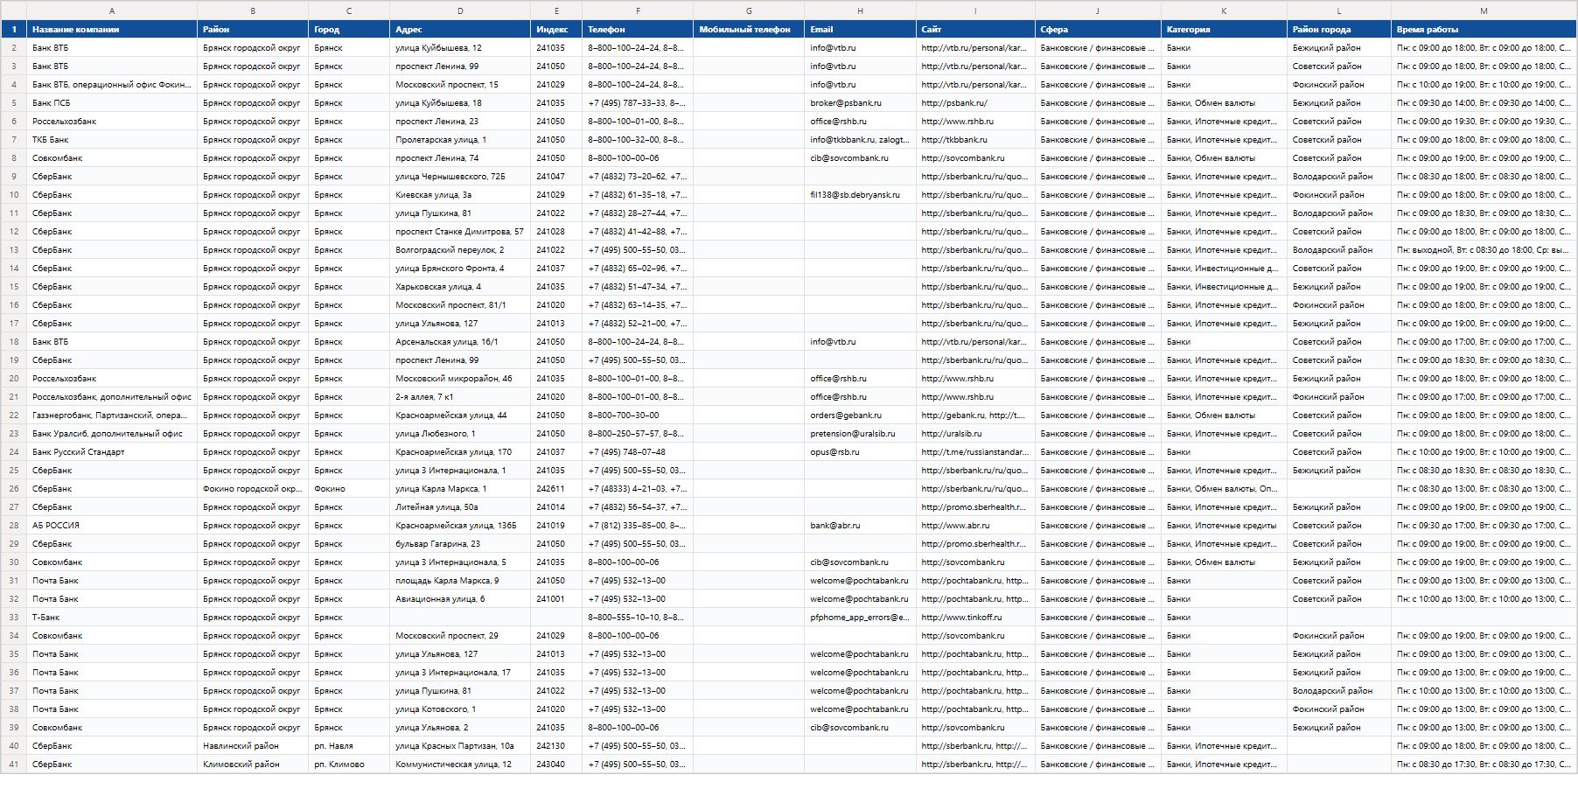The height and width of the screenshot is (789, 1578).
Task: Click the address 'Московский микрорайон, 46'
Action: 460,379
